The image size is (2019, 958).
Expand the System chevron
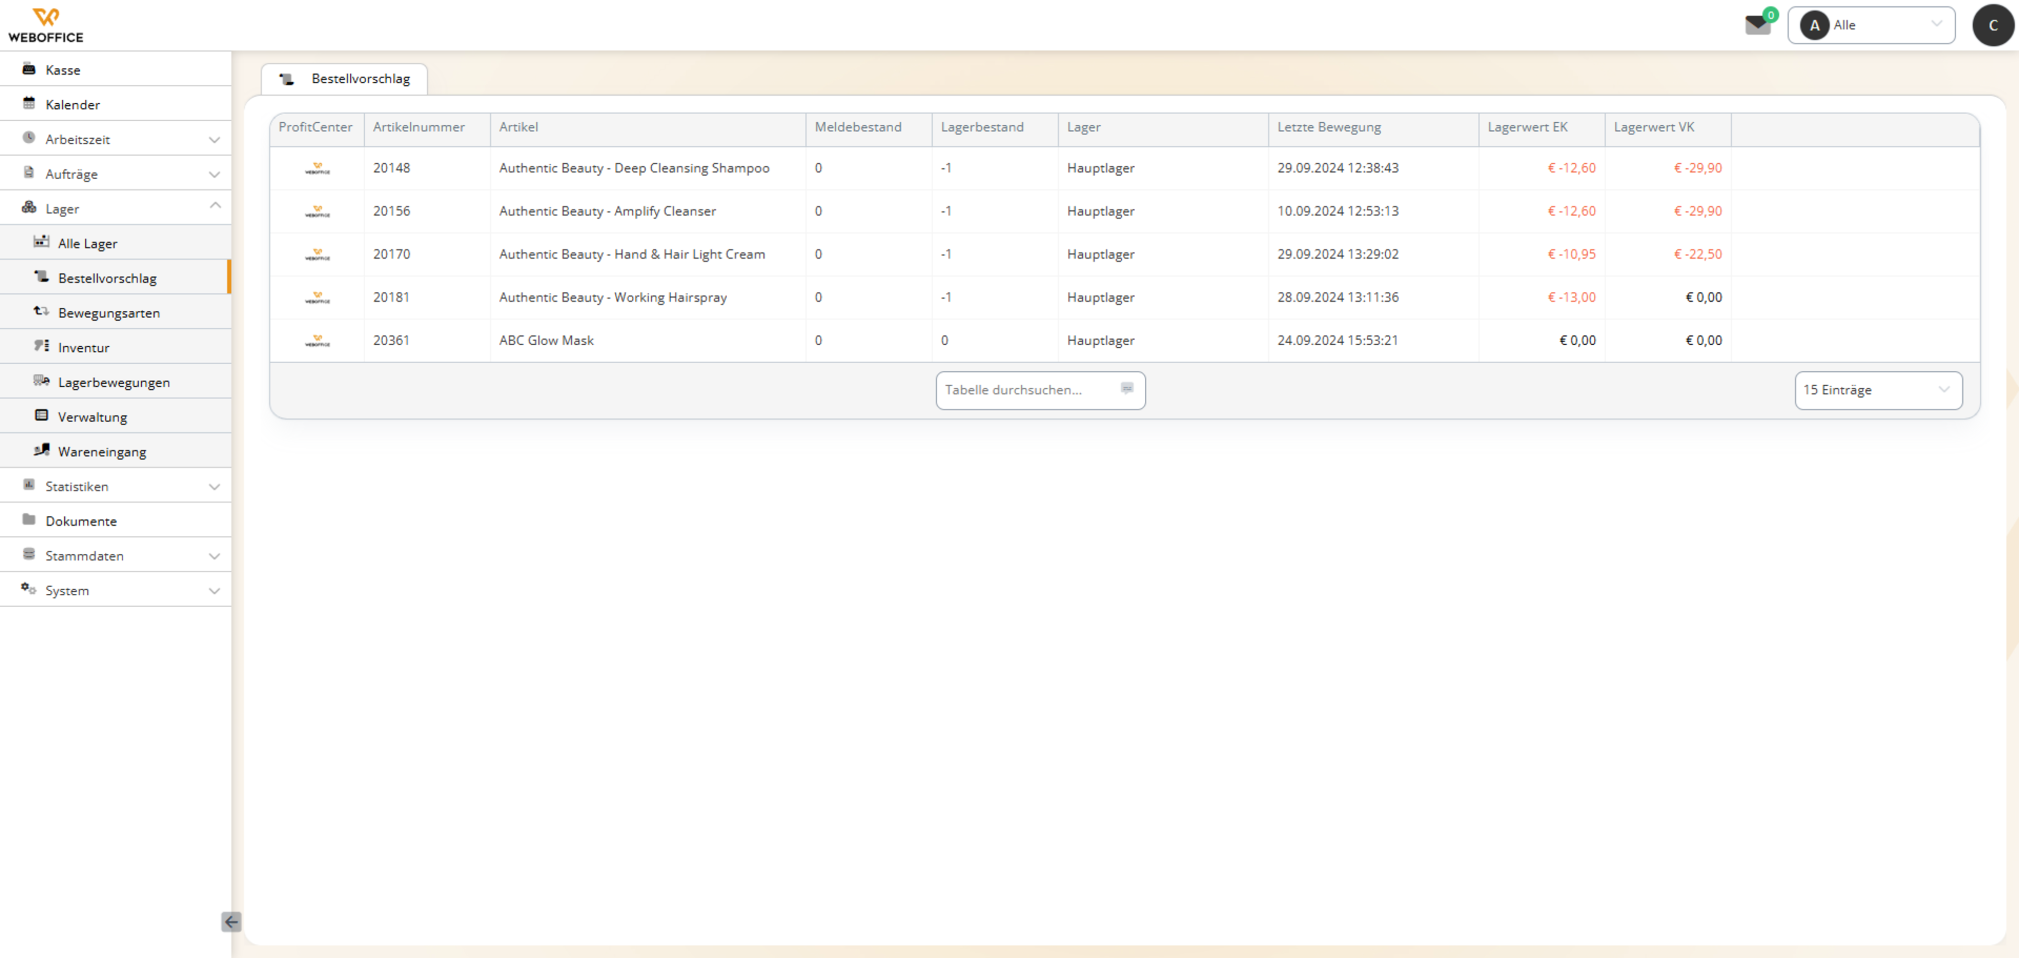[x=214, y=590]
